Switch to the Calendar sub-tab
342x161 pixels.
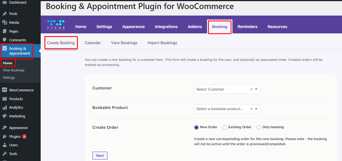pos(93,43)
